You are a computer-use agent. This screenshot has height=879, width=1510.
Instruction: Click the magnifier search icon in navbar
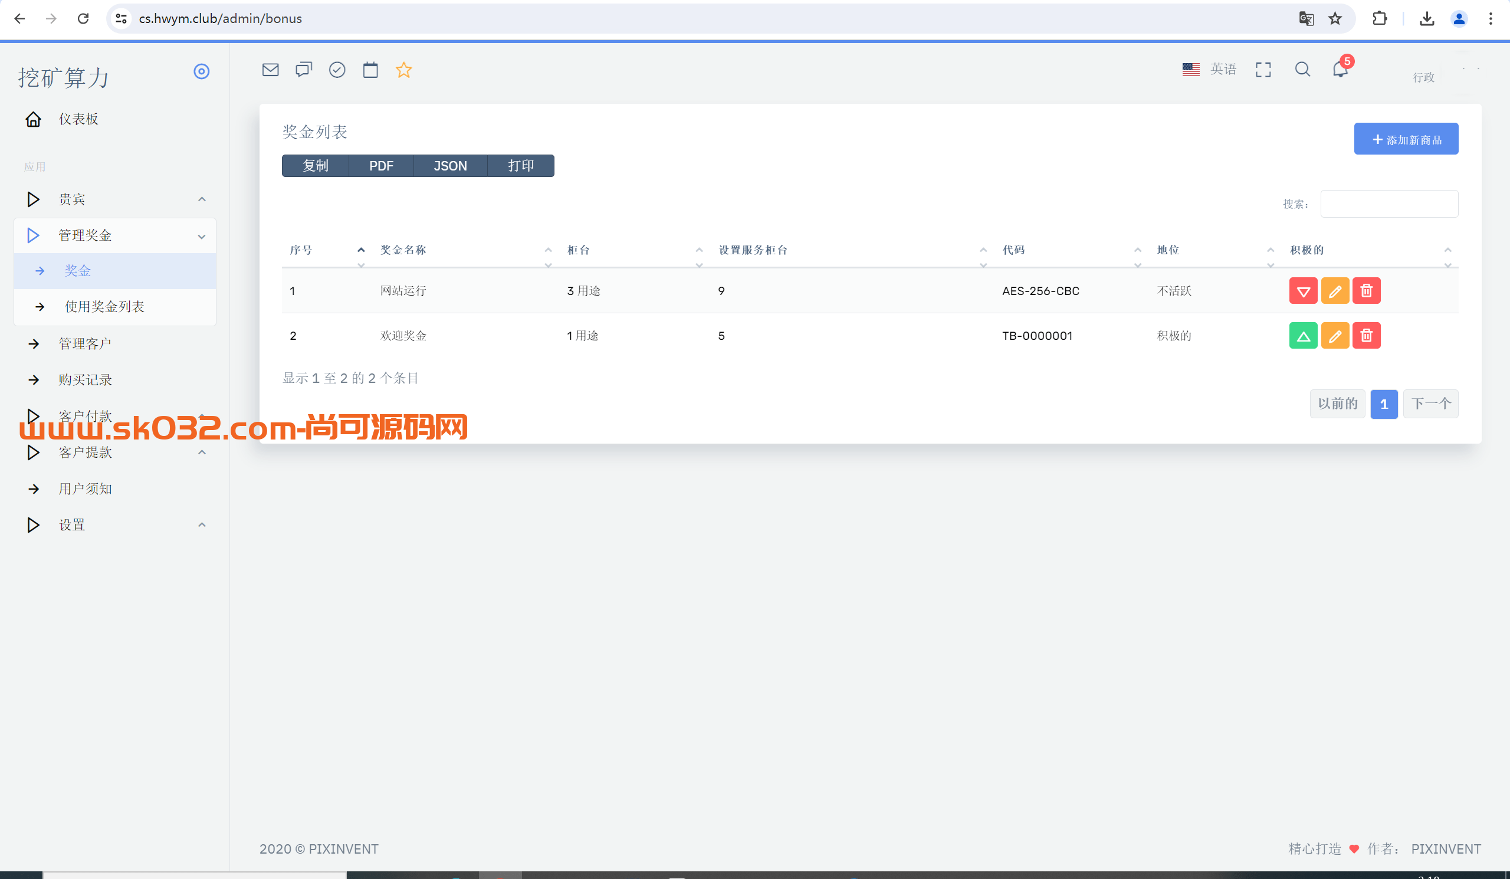[x=1302, y=70]
